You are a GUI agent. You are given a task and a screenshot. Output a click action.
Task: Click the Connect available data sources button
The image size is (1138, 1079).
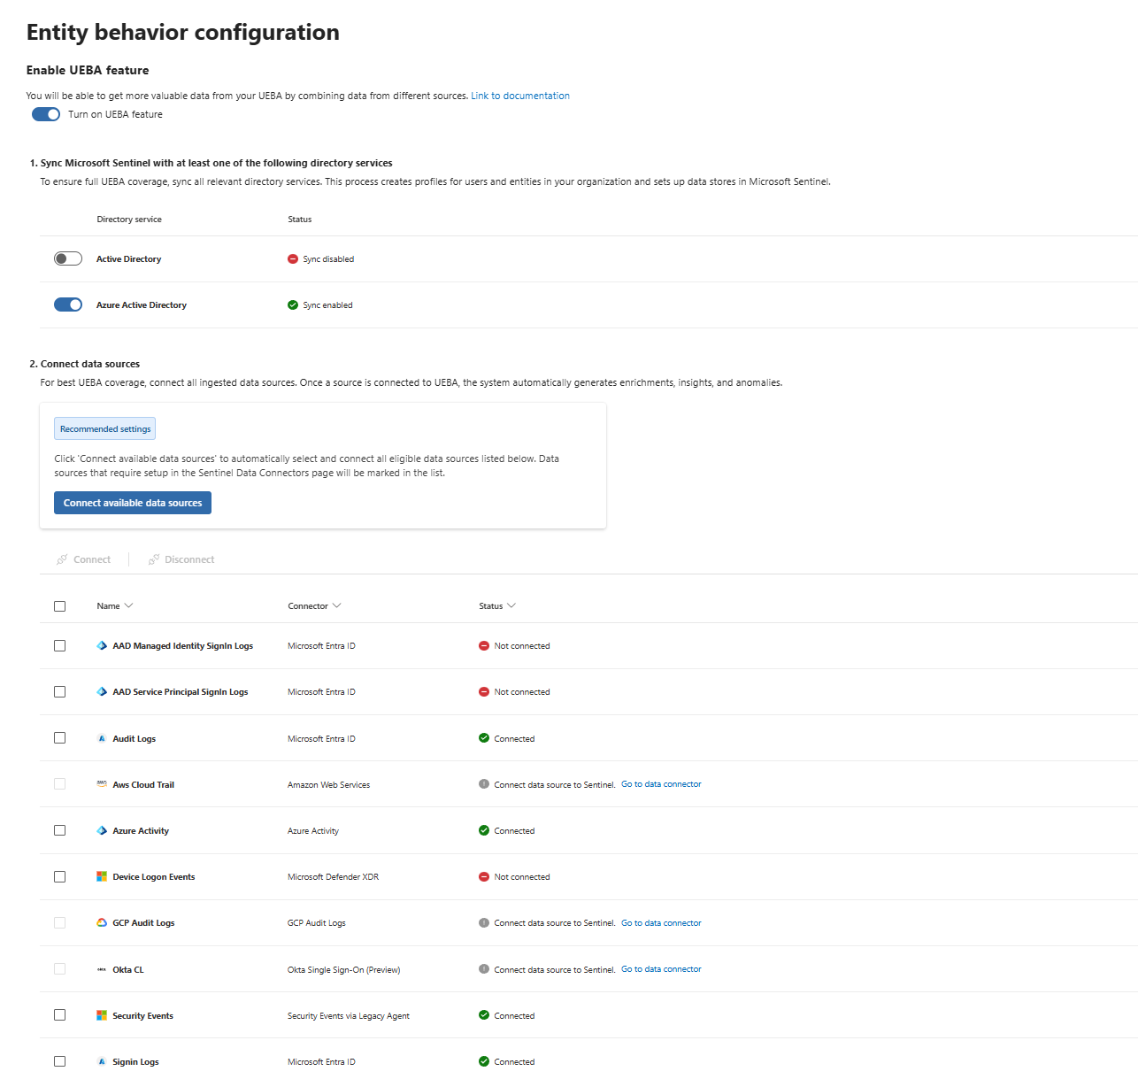(x=133, y=503)
